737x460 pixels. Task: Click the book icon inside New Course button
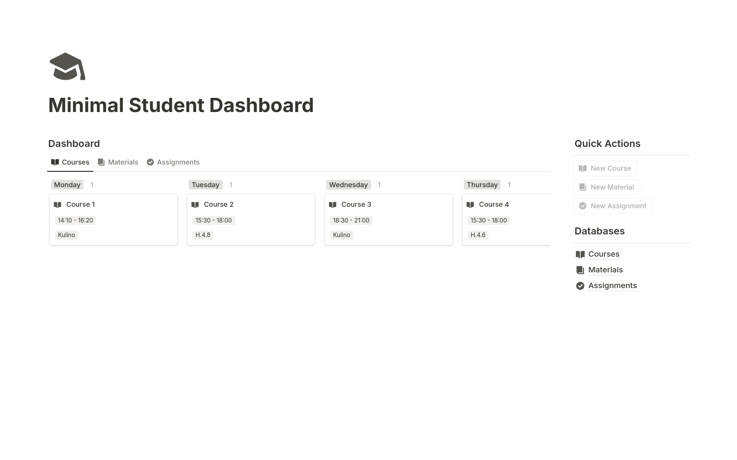tap(583, 168)
